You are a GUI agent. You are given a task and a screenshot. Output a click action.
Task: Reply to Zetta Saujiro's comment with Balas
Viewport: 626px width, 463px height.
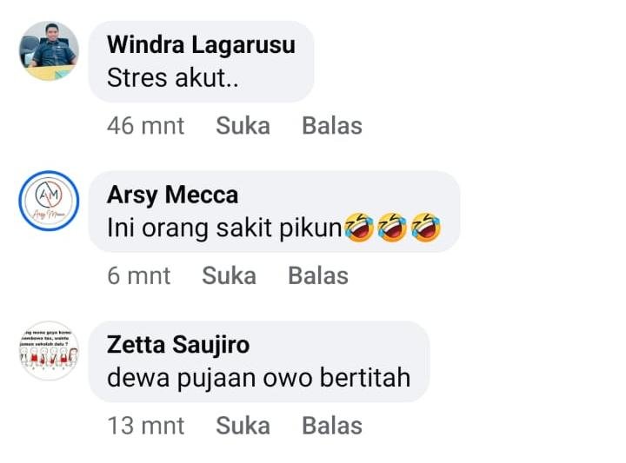[332, 426]
